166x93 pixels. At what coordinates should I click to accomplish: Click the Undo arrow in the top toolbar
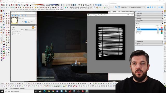pyautogui.click(x=19, y=5)
